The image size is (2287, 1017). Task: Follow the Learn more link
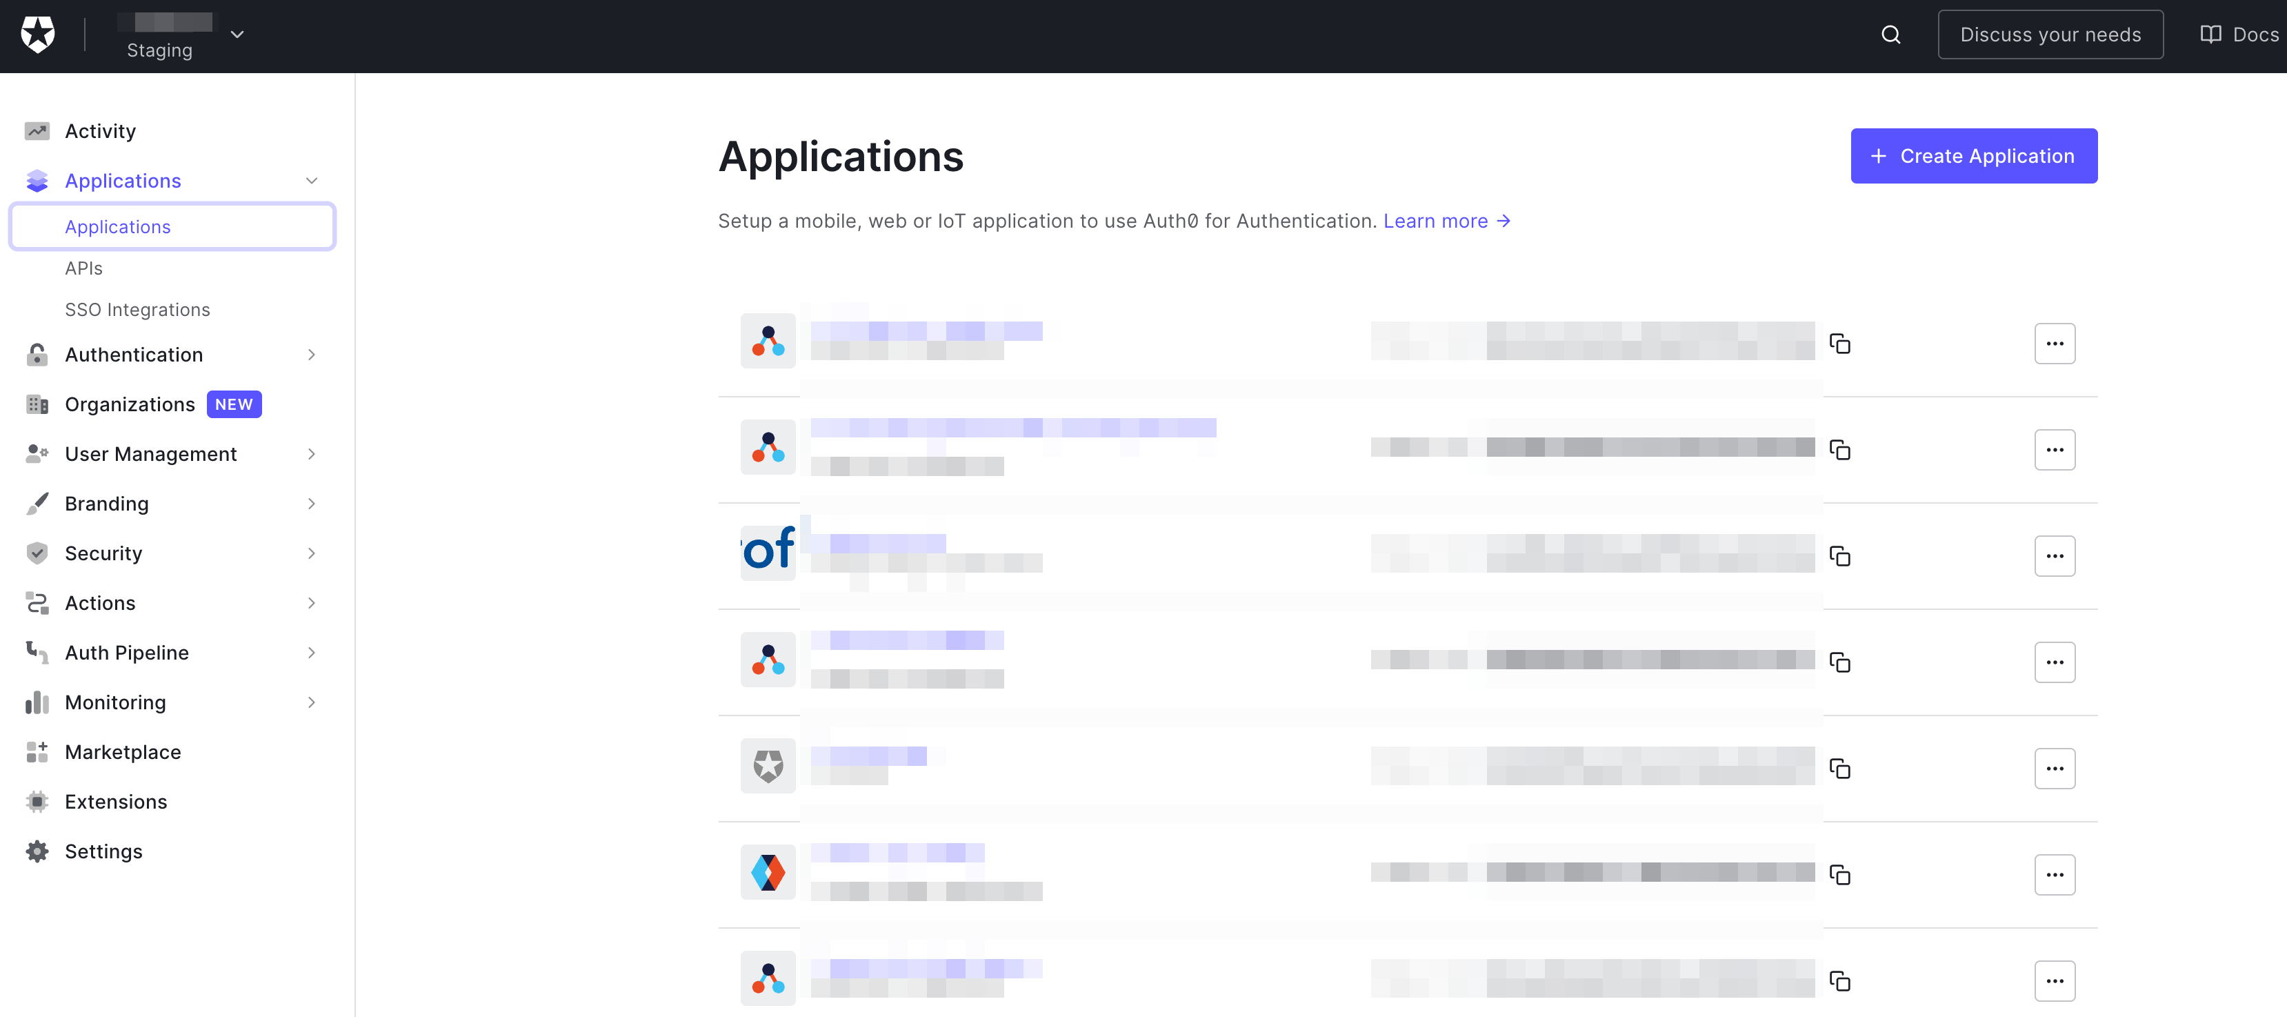[1446, 220]
